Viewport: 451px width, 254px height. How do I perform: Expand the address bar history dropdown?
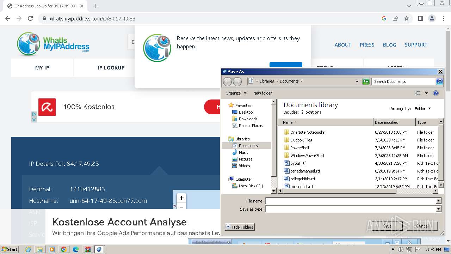coord(357,81)
